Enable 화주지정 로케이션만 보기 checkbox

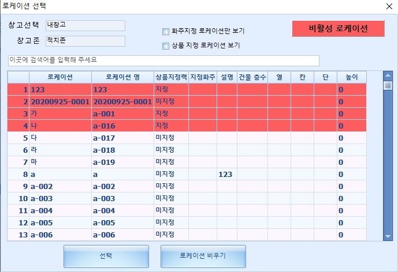[166, 31]
